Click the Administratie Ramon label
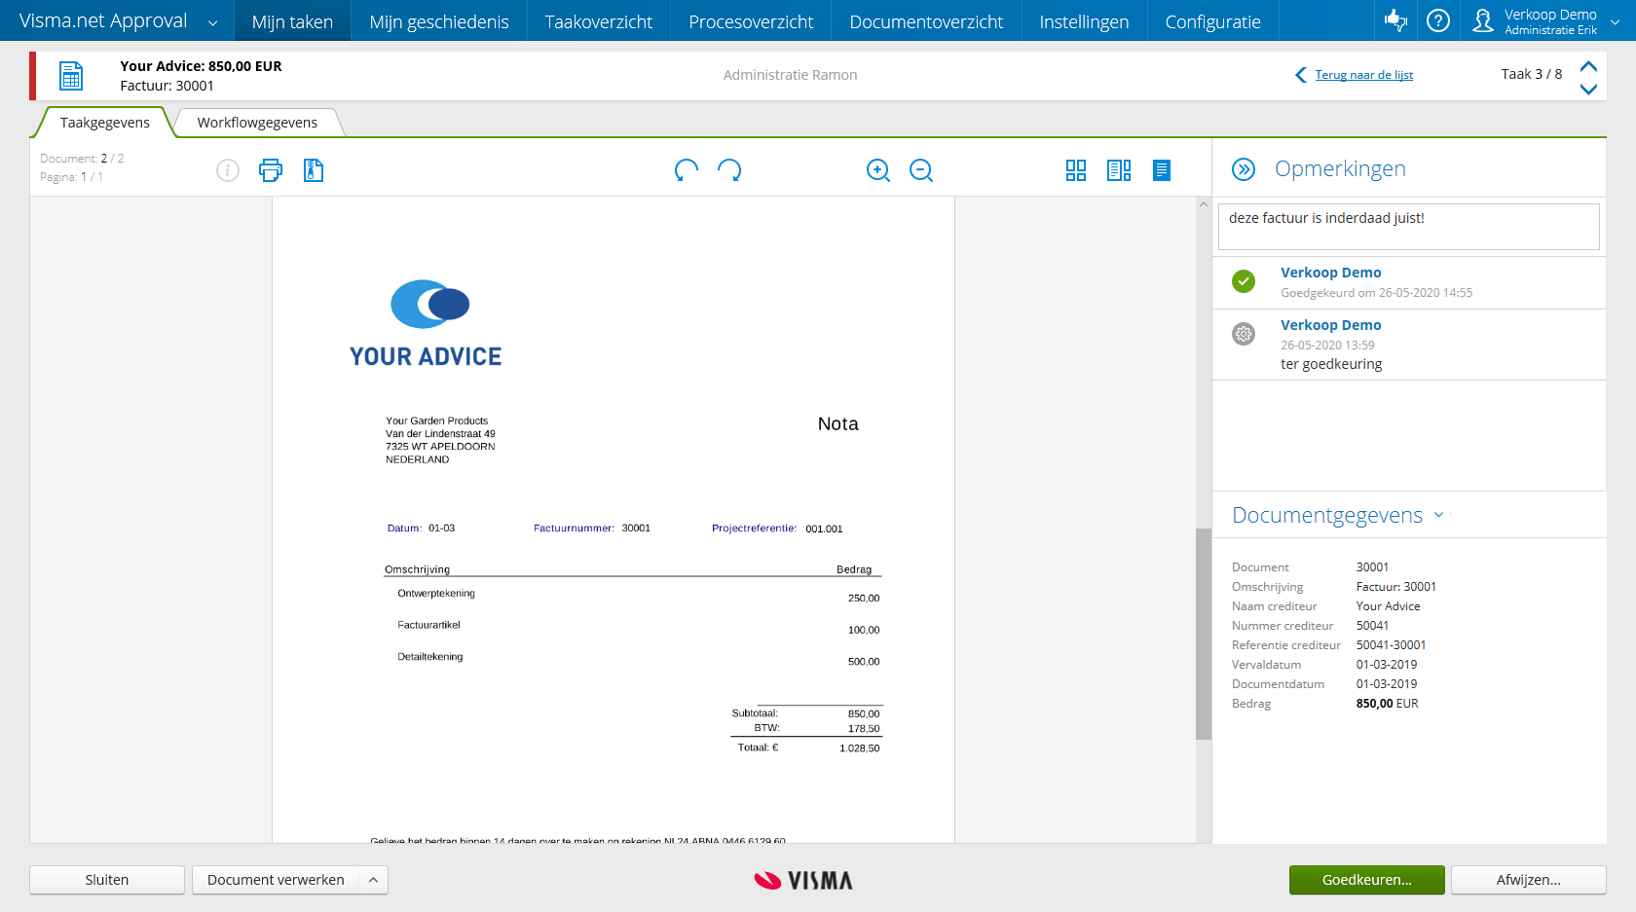Screen dimensions: 1636x912 click(790, 75)
